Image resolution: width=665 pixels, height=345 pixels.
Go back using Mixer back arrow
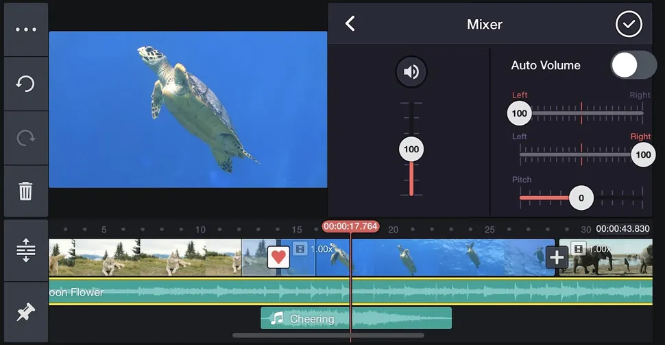(350, 24)
